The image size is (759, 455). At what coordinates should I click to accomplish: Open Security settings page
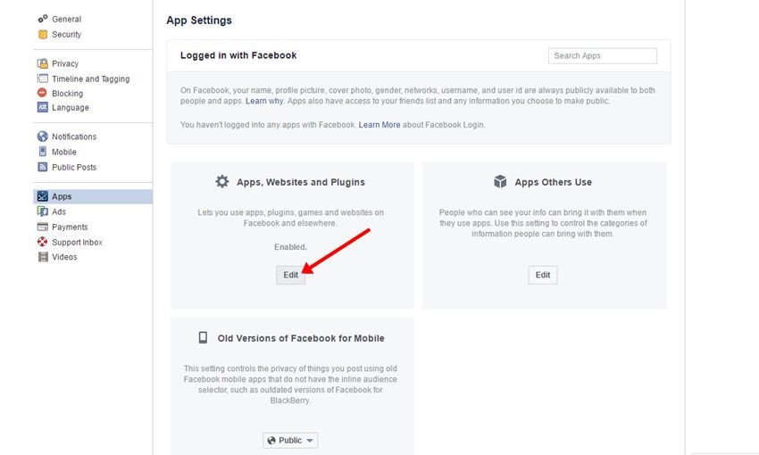(x=66, y=34)
